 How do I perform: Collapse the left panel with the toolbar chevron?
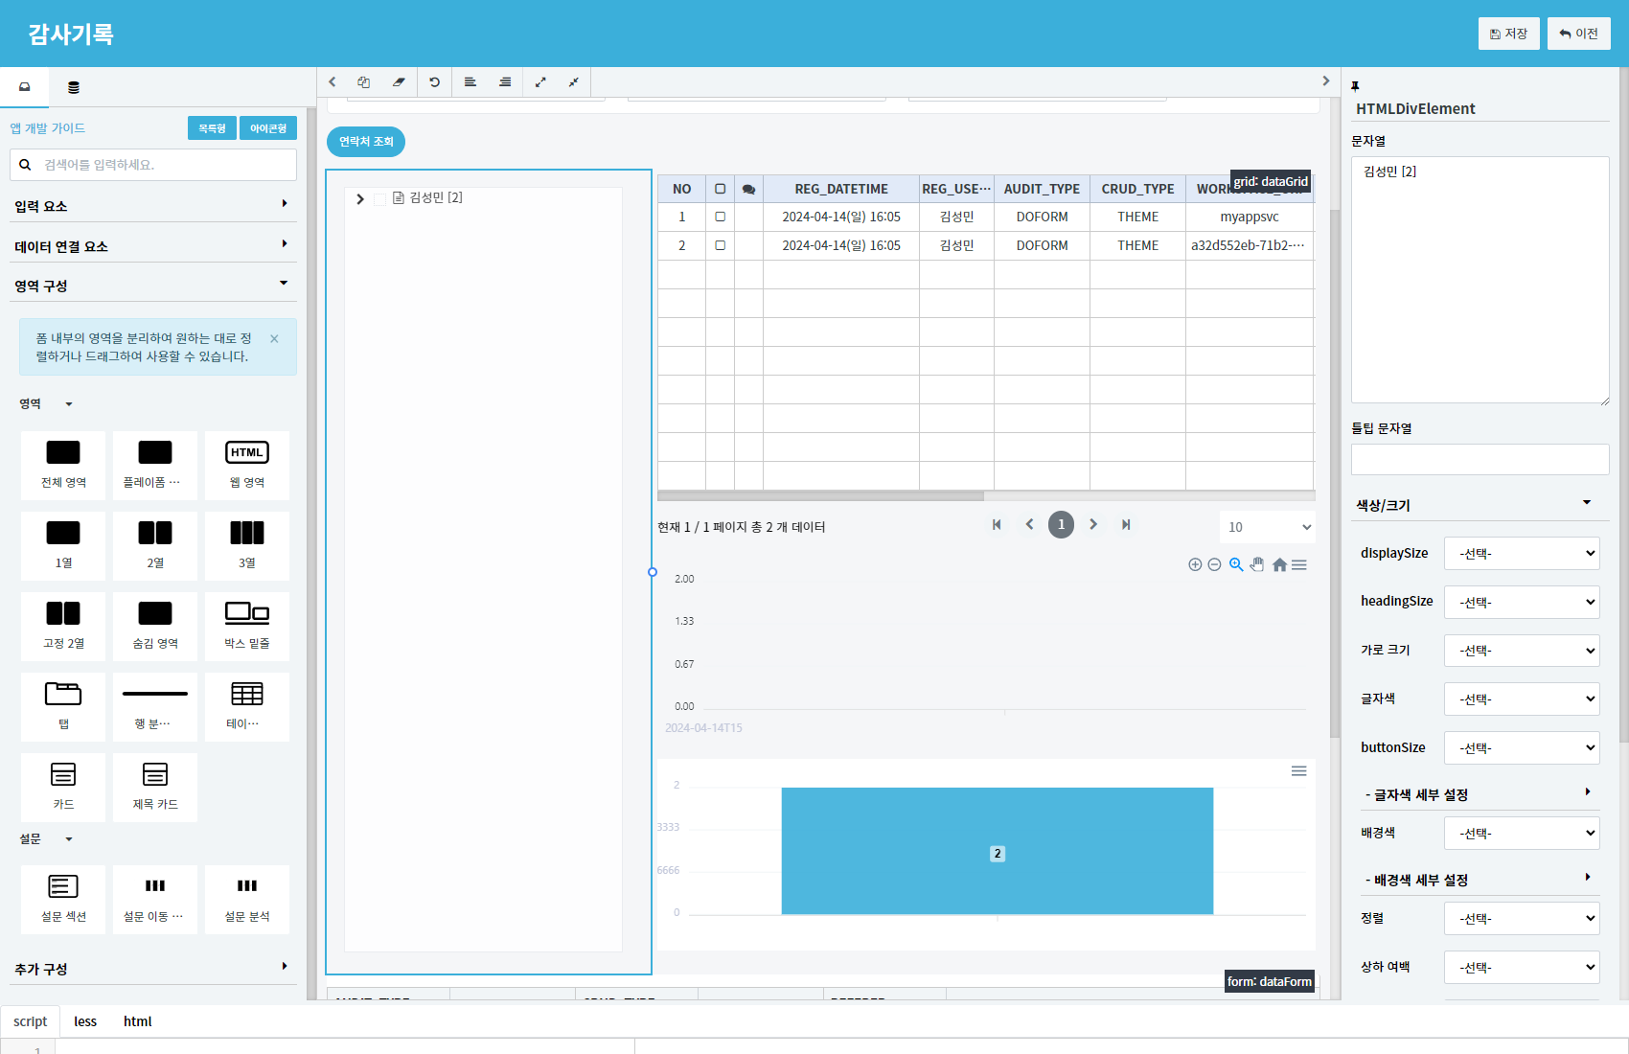point(333,82)
